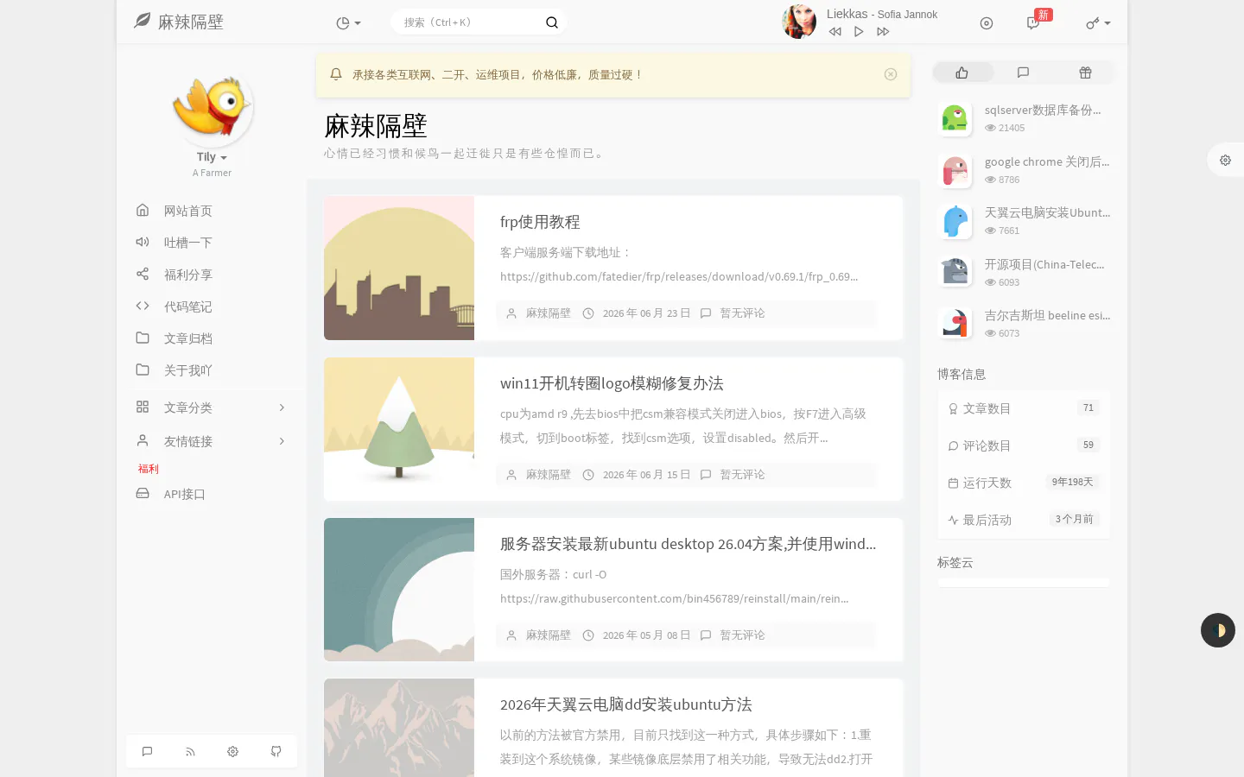This screenshot has width=1244, height=777.
Task: Skip to next song in music player
Action: point(883,32)
